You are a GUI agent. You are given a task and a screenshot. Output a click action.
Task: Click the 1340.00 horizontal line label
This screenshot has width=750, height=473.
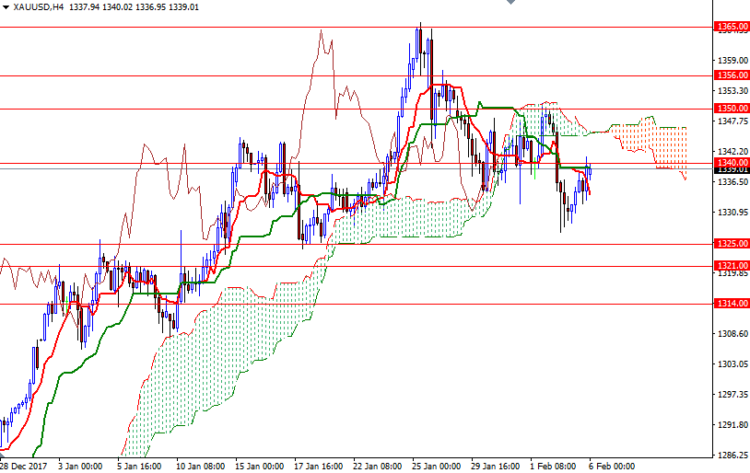tap(731, 163)
